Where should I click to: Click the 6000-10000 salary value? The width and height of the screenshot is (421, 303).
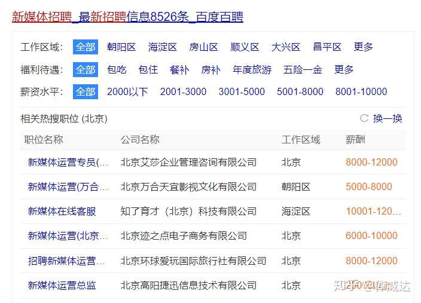371,236
